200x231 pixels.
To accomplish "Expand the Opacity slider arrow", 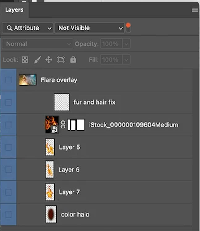I will tap(126, 44).
